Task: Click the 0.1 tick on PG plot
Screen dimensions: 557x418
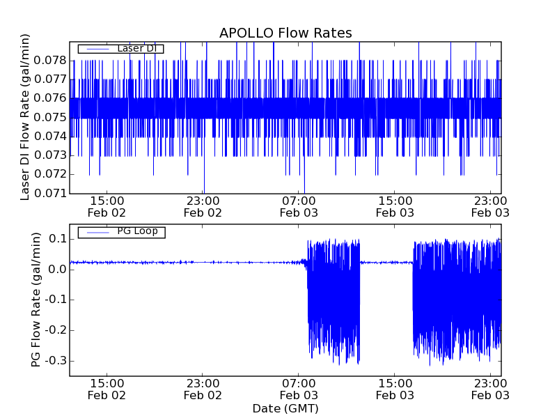Action: tap(57, 238)
